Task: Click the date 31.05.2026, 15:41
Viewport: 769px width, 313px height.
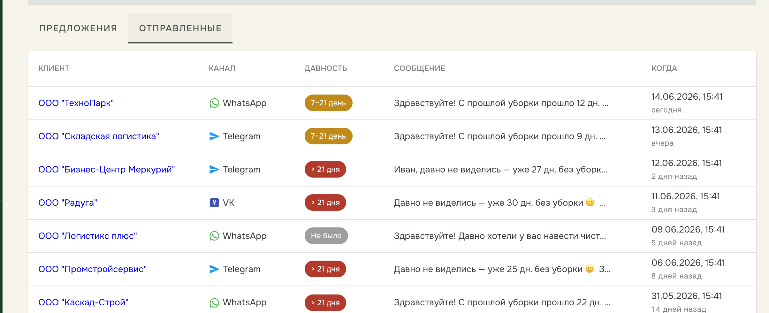Action: 687,296
